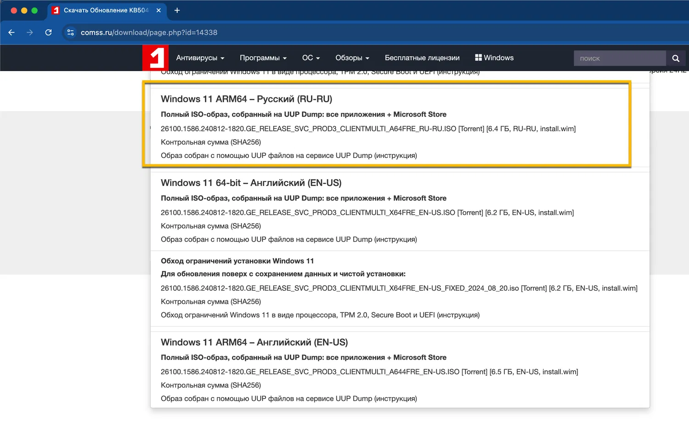The width and height of the screenshot is (689, 428).
Task: Click heading "Обход ограничений установки Windows 11"
Action: tap(237, 261)
